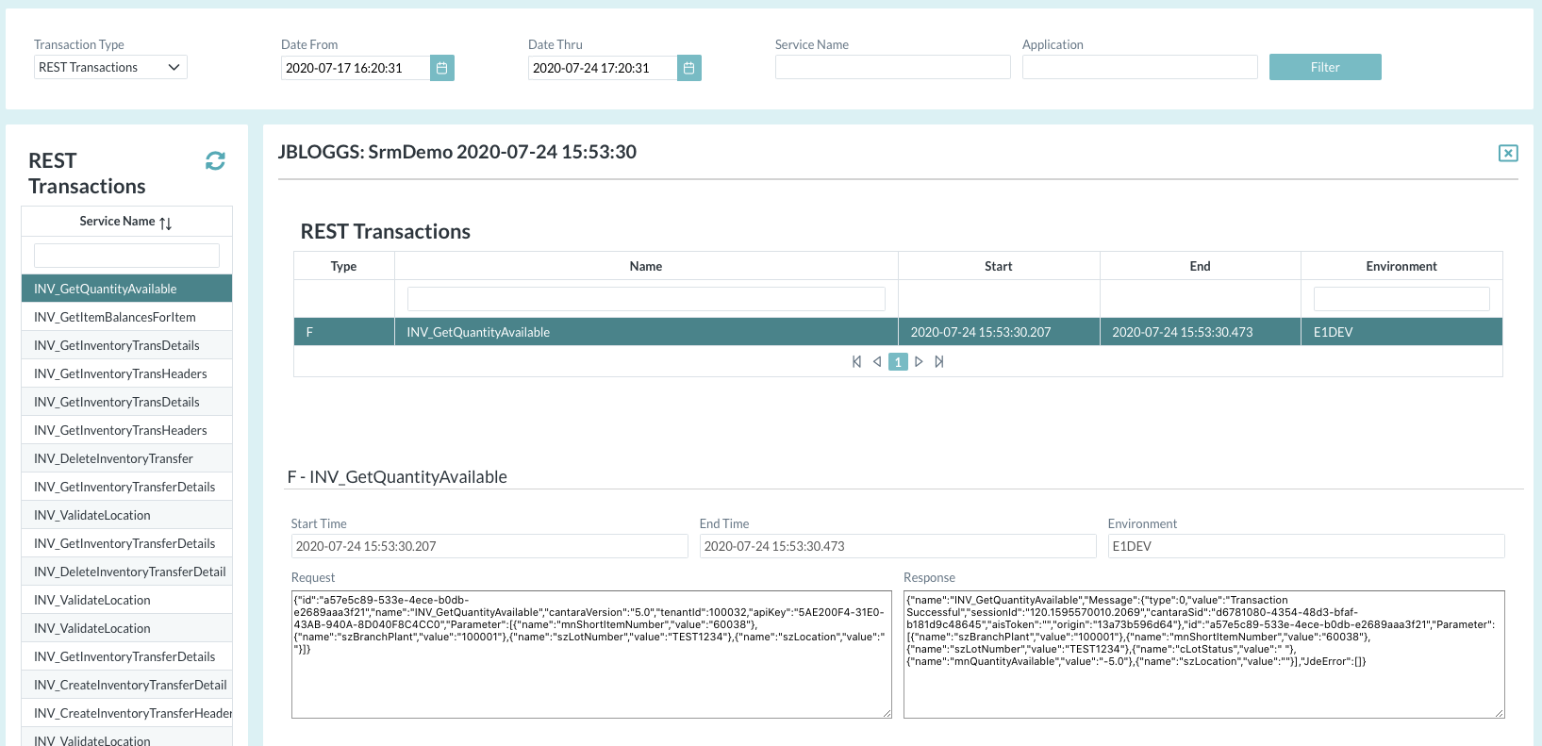Screen dimensions: 1542x746
Task: Open the Date From calendar picker
Action: coord(442,68)
